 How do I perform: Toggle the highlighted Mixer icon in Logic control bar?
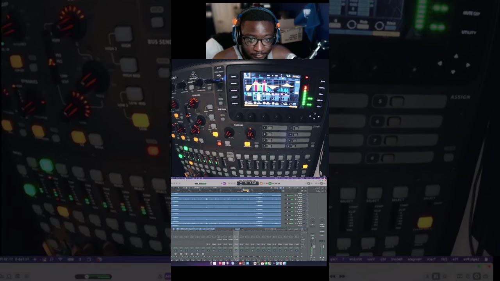pos(309,183)
